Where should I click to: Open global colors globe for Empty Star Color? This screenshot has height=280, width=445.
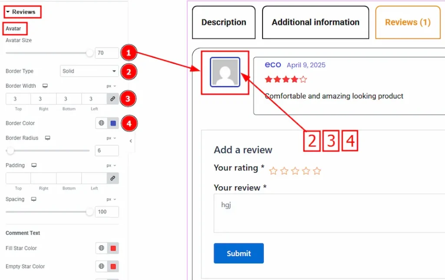click(x=101, y=267)
